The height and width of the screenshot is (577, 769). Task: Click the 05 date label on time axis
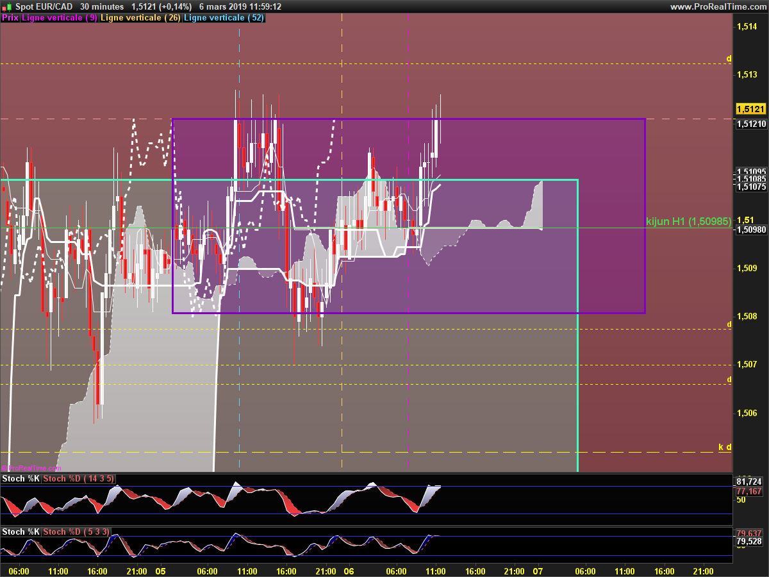160,571
